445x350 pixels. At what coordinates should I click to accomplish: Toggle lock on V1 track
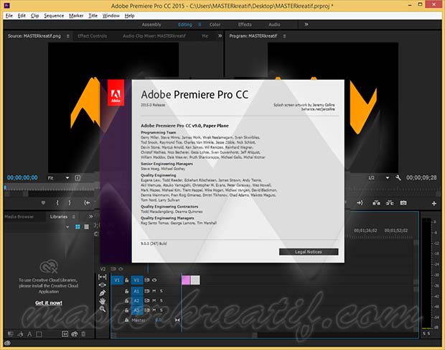point(127,280)
